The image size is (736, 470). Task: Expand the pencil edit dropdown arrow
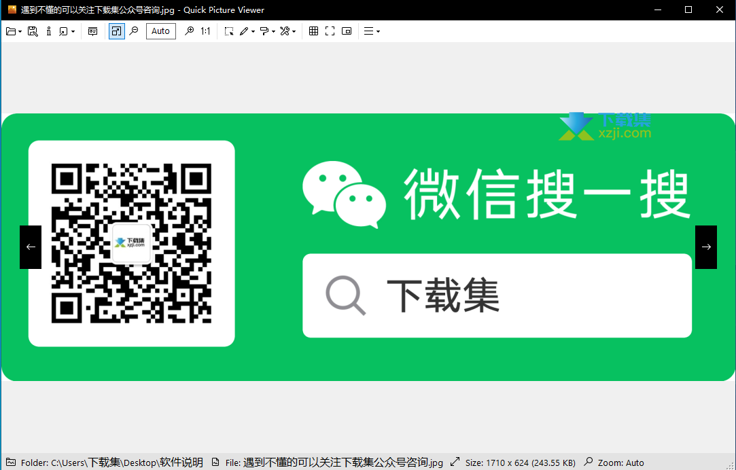pyautogui.click(x=253, y=32)
